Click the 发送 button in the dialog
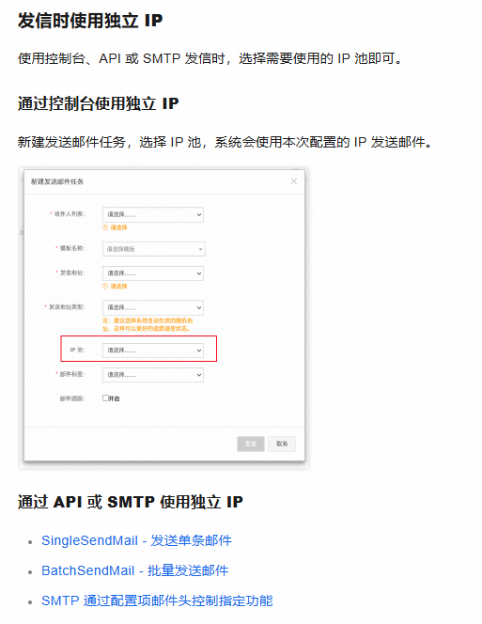482x624 pixels. click(x=251, y=444)
